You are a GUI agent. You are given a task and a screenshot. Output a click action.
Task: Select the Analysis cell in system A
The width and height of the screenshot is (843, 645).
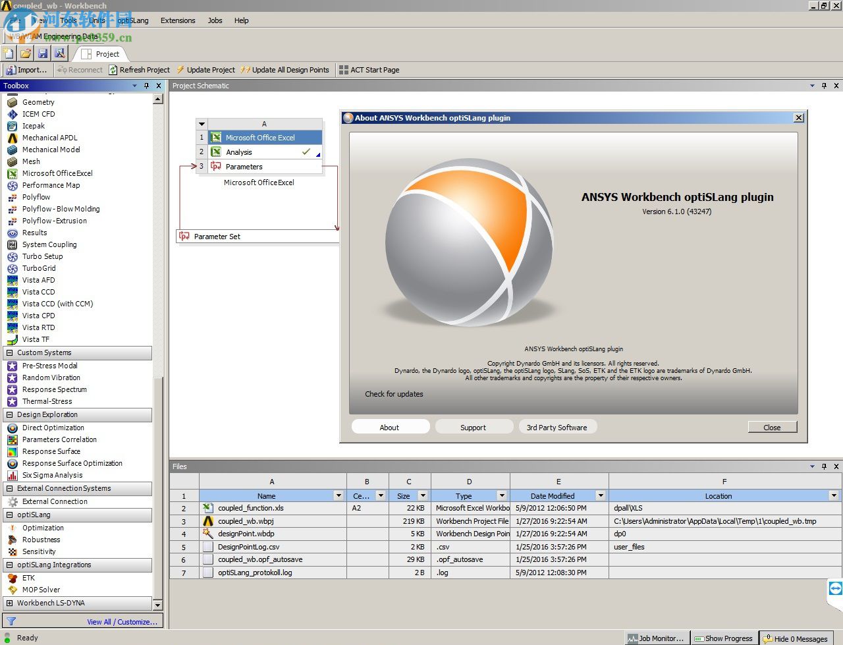265,152
